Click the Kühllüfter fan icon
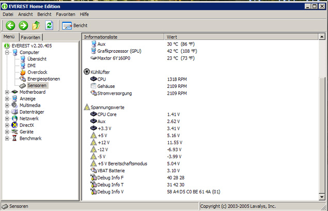 pos(87,72)
